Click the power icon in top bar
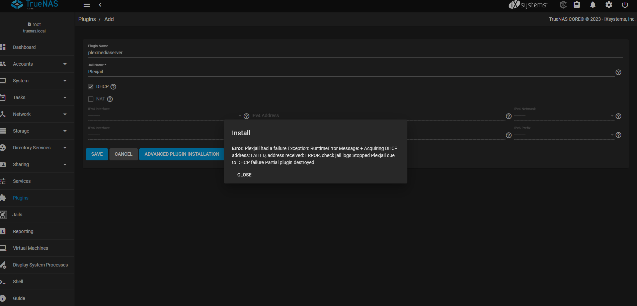The width and height of the screenshot is (637, 306). click(625, 5)
